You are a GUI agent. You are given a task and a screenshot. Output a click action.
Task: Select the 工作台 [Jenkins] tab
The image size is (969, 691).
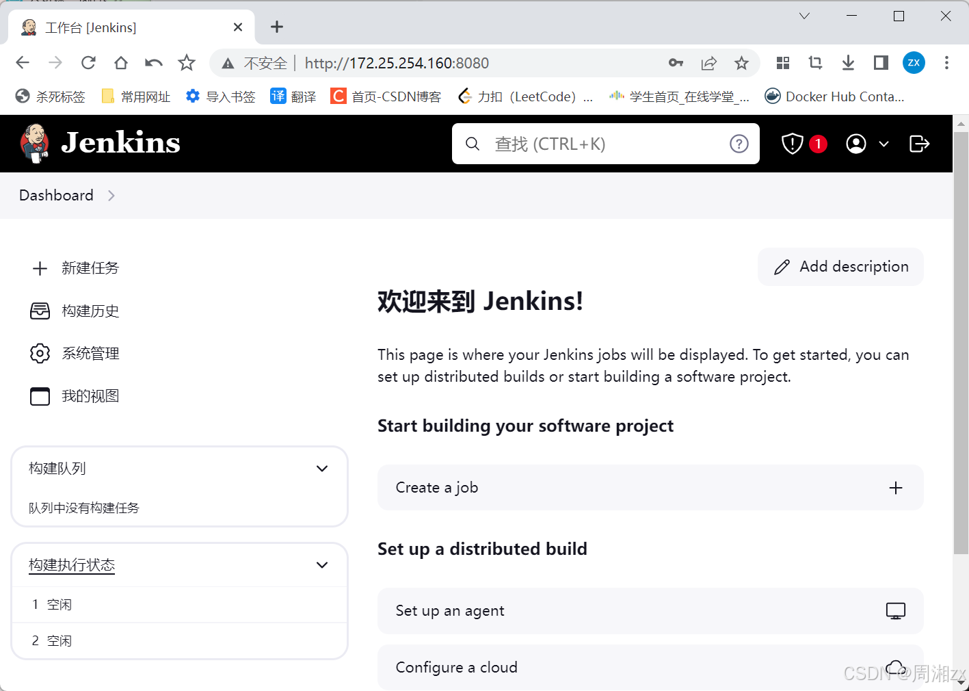131,27
